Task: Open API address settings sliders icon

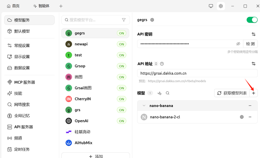Action: (253, 63)
